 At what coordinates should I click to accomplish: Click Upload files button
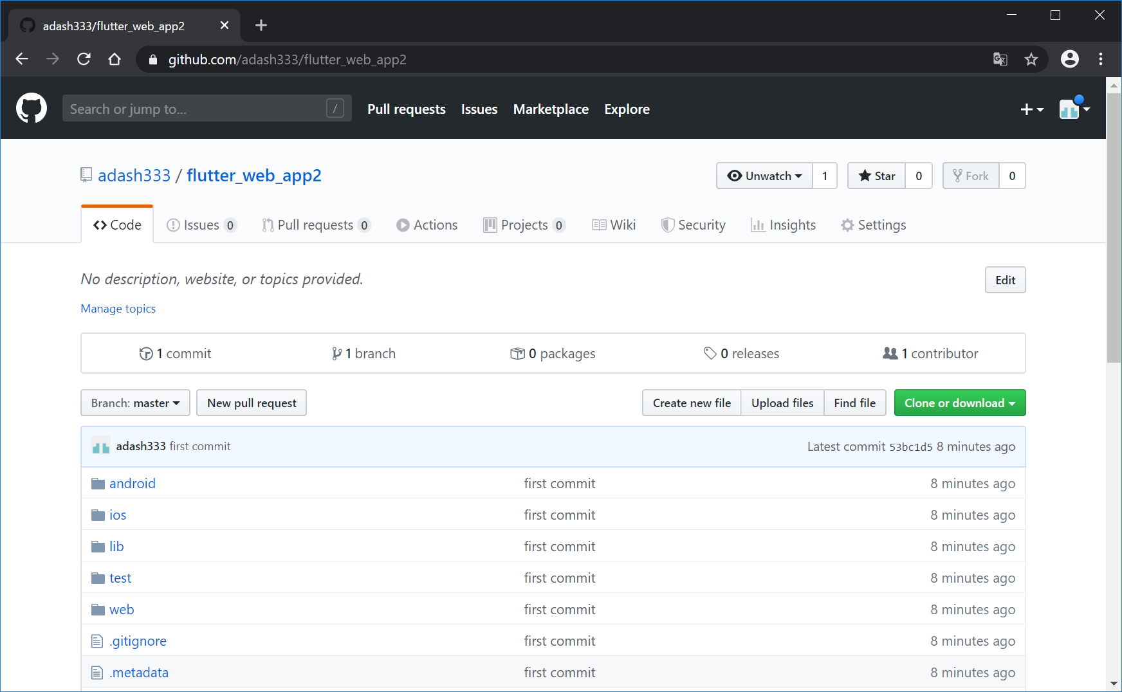782,403
